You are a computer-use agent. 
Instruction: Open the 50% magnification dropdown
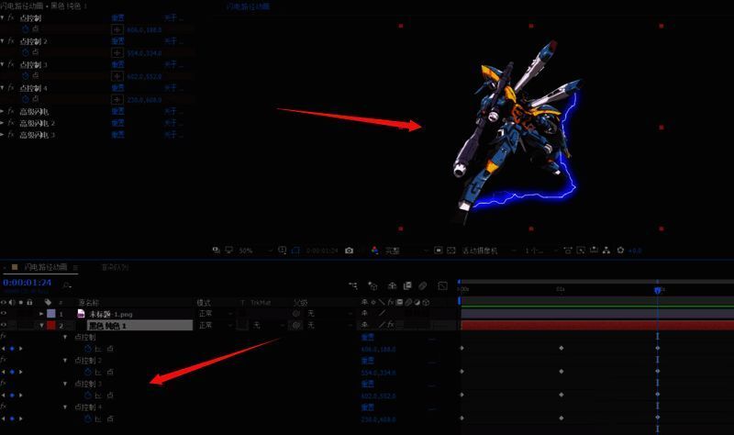pyautogui.click(x=256, y=251)
